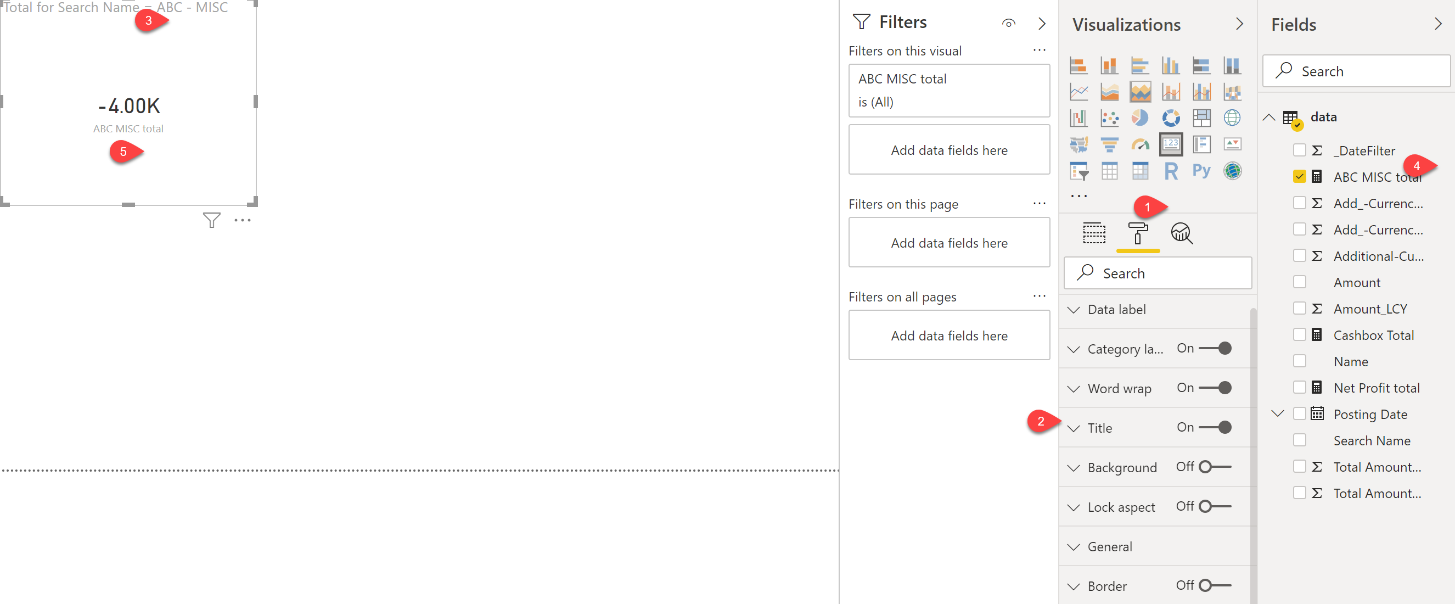Expand the General formatting section
The image size is (1455, 604).
(1075, 546)
